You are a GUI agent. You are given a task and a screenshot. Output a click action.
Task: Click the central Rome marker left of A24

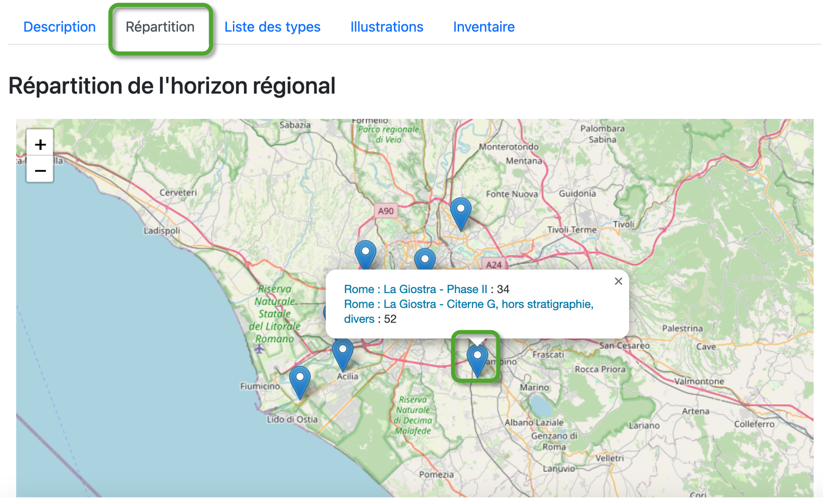(425, 260)
